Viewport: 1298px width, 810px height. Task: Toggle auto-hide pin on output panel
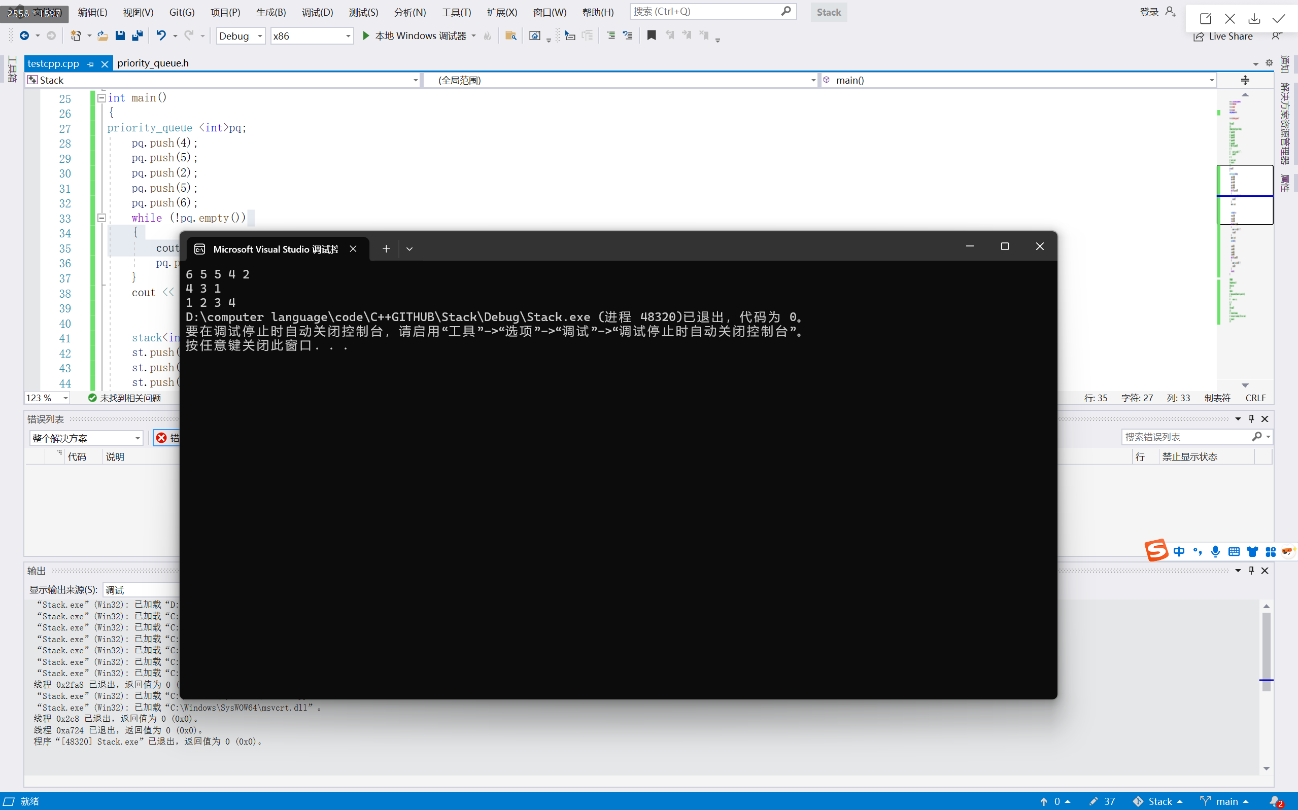[x=1251, y=570]
